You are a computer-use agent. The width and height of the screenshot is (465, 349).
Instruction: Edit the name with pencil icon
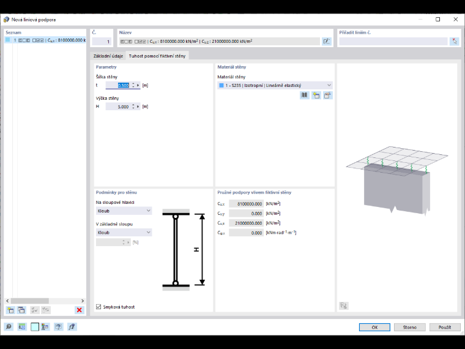327,41
